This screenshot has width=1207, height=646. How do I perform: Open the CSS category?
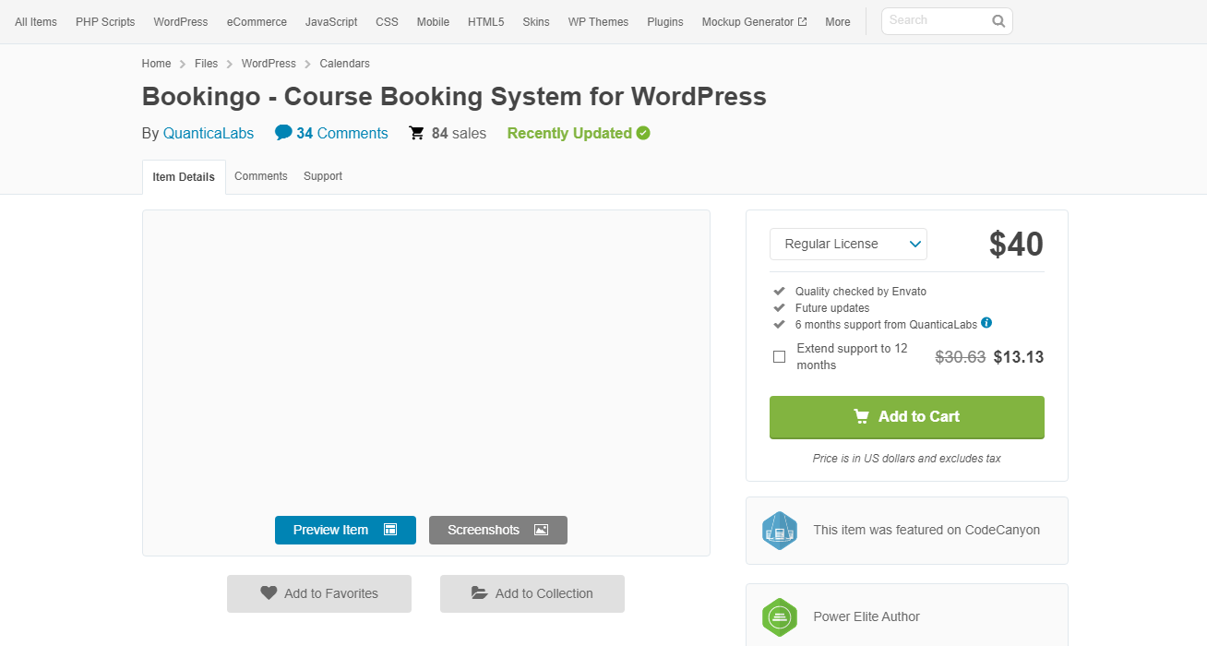[387, 22]
